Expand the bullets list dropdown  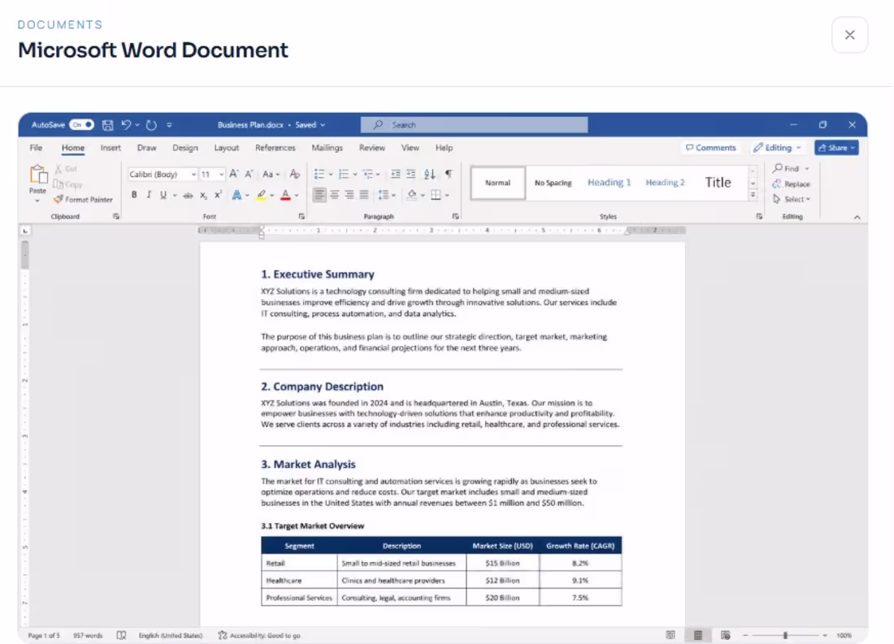[x=331, y=174]
